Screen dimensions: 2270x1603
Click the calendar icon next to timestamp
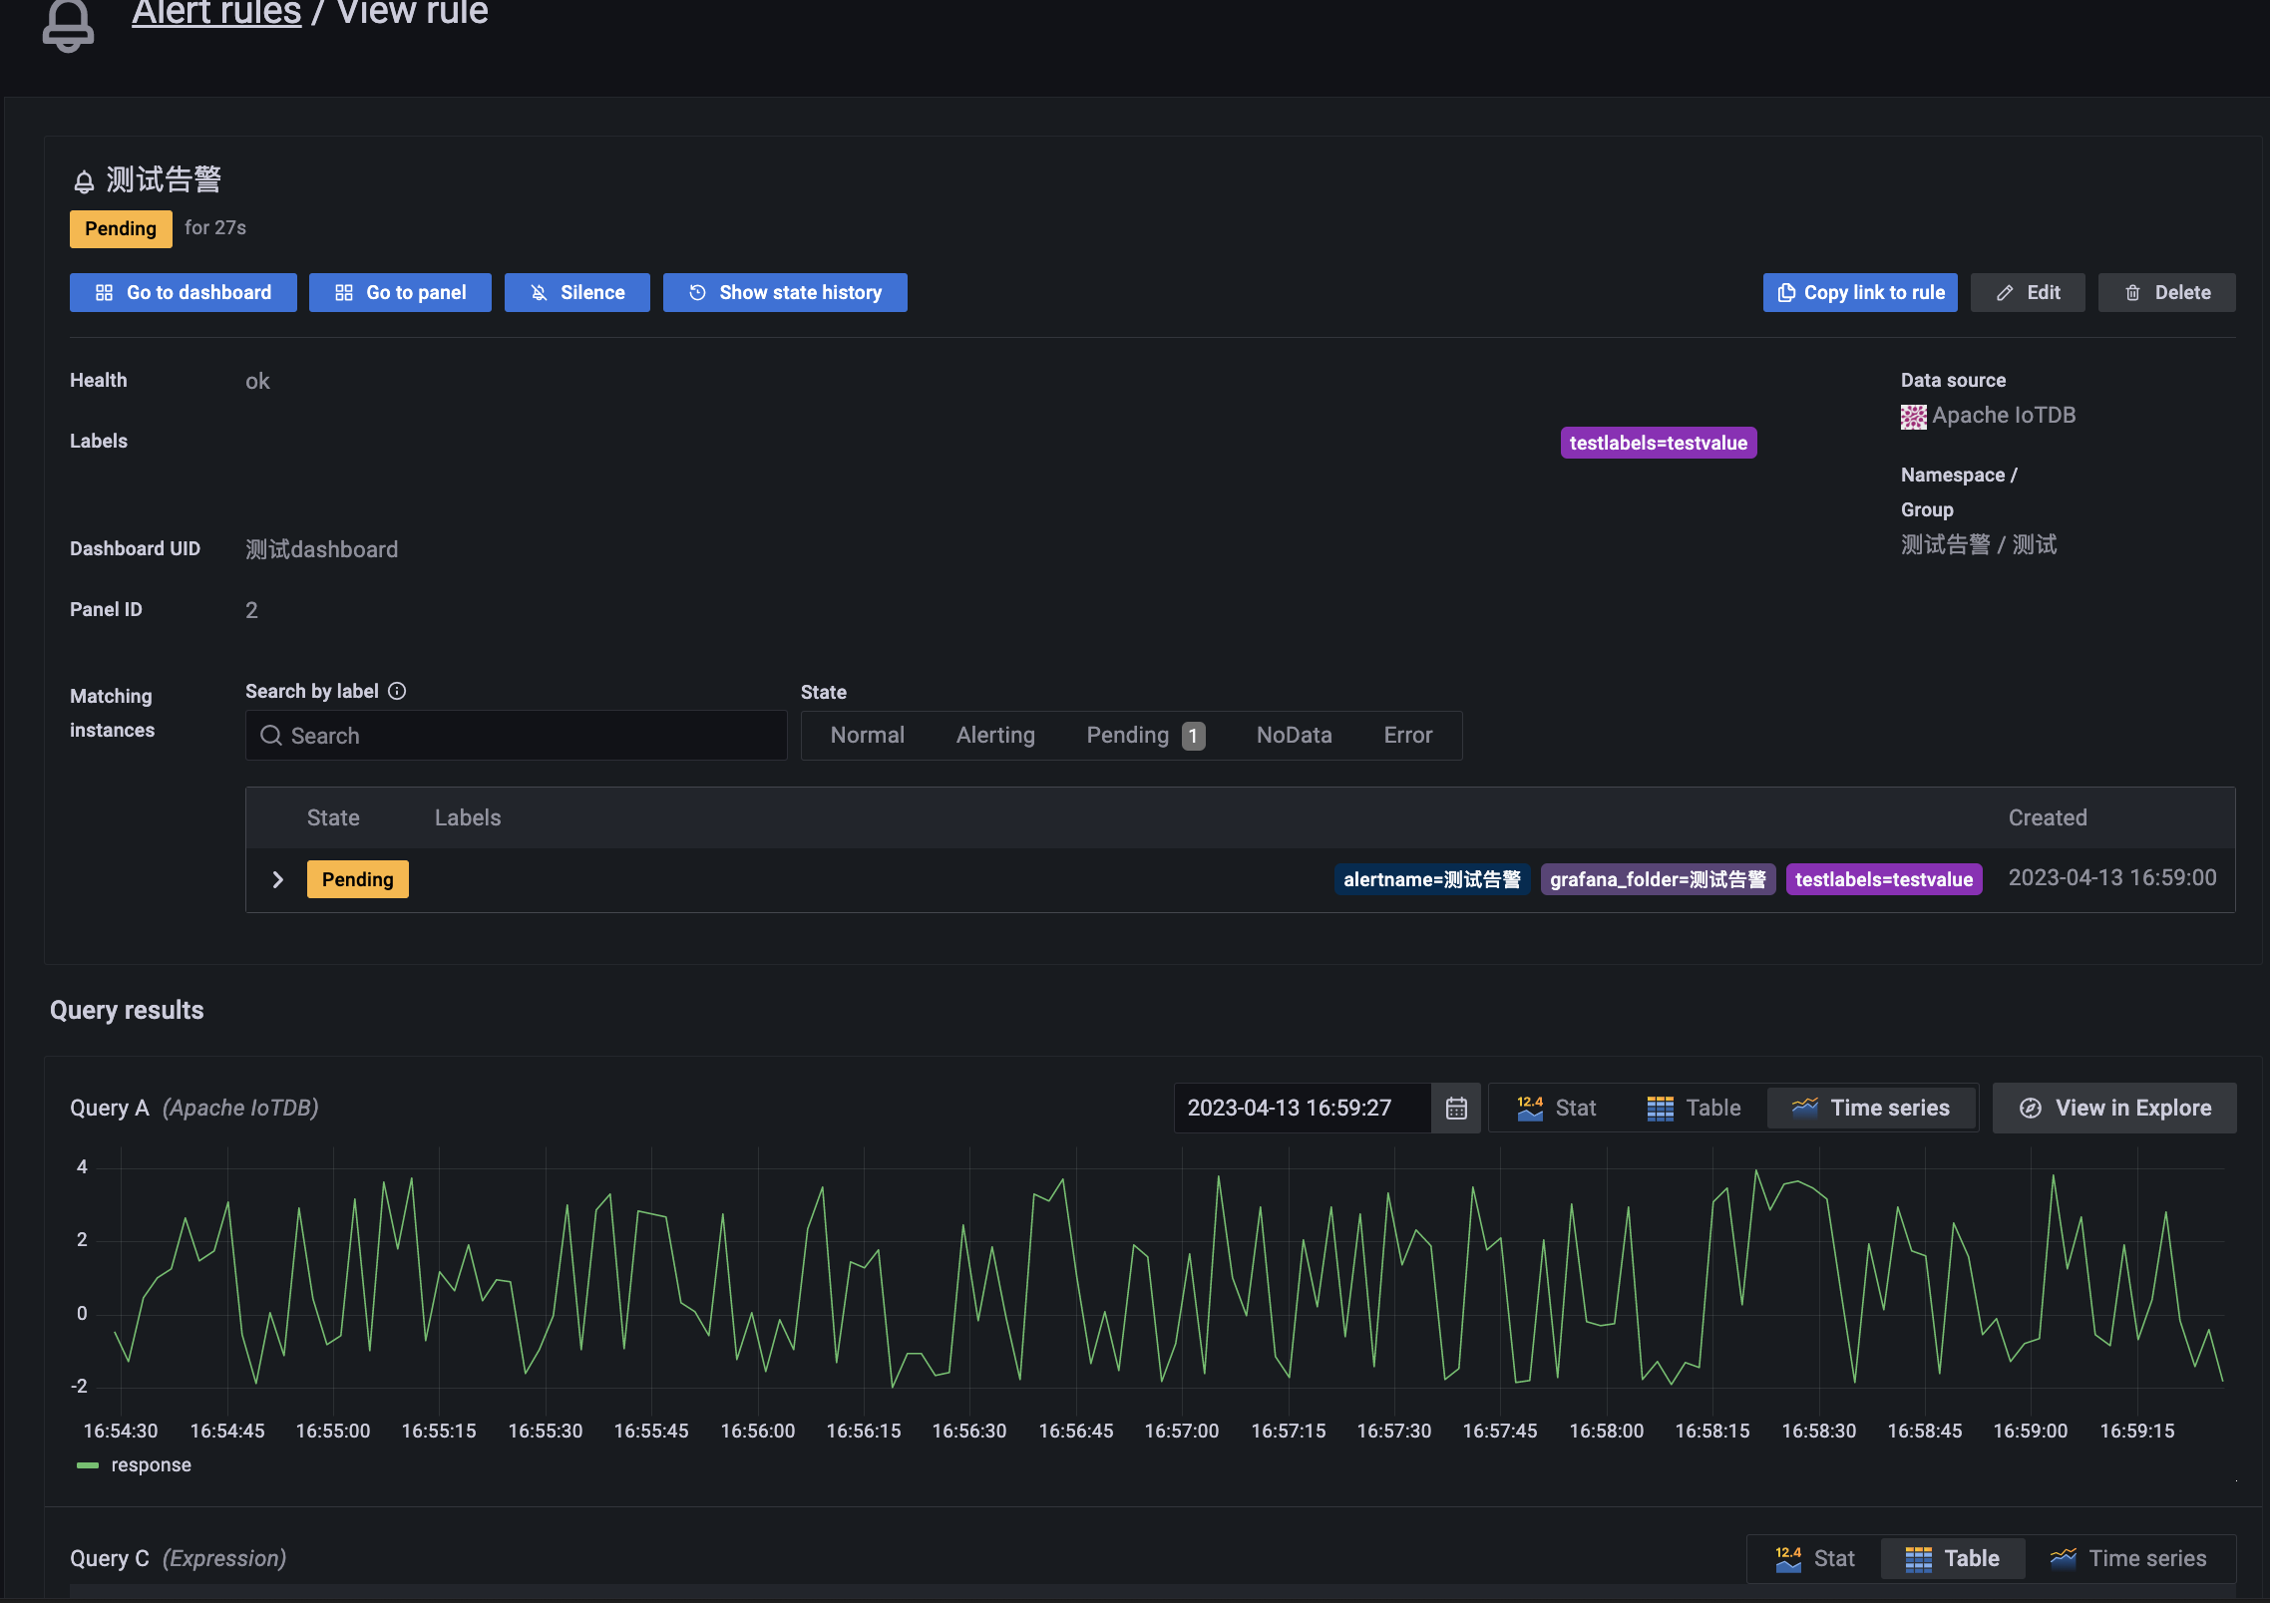[x=1456, y=1108]
